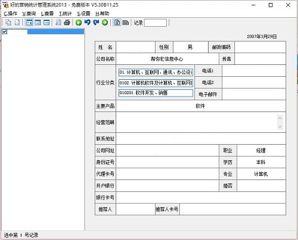Toggle the portrait page layout icon
Image resolution: width=298 pixels, height=240 pixels.
click(117, 23)
